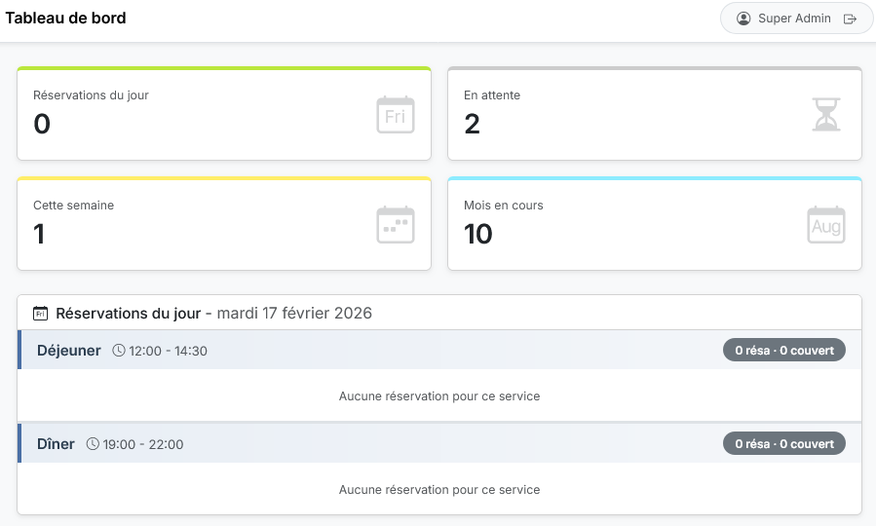Click the user avatar icon beside Super Admin
This screenshot has width=876, height=526.
pyautogui.click(x=744, y=19)
